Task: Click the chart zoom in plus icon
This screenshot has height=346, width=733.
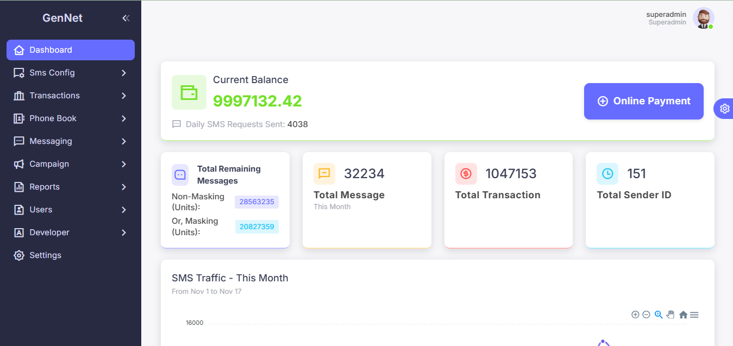Action: pyautogui.click(x=635, y=314)
